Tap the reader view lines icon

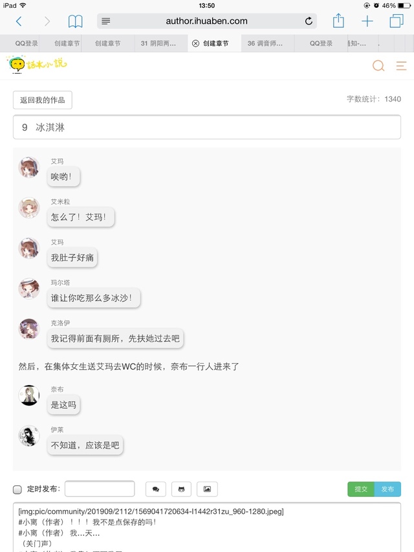point(105,21)
